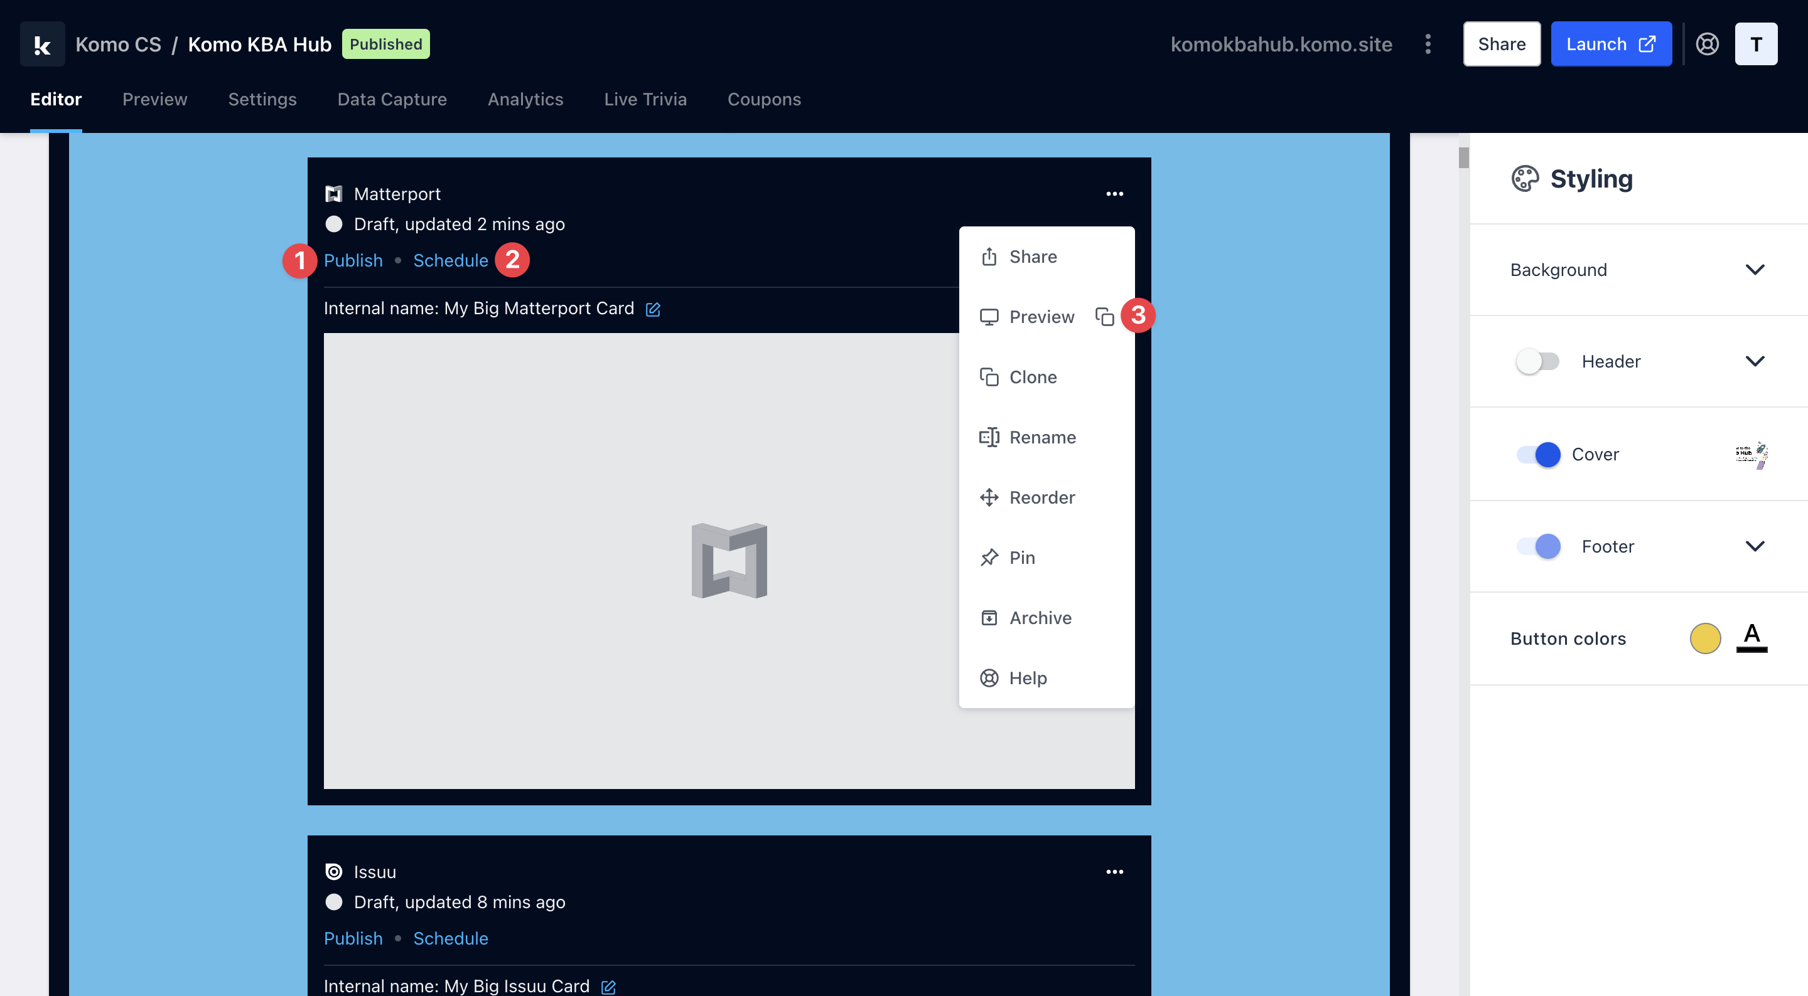Click the button text color A icon
Screen dimensions: 1808x996
tap(1751, 638)
